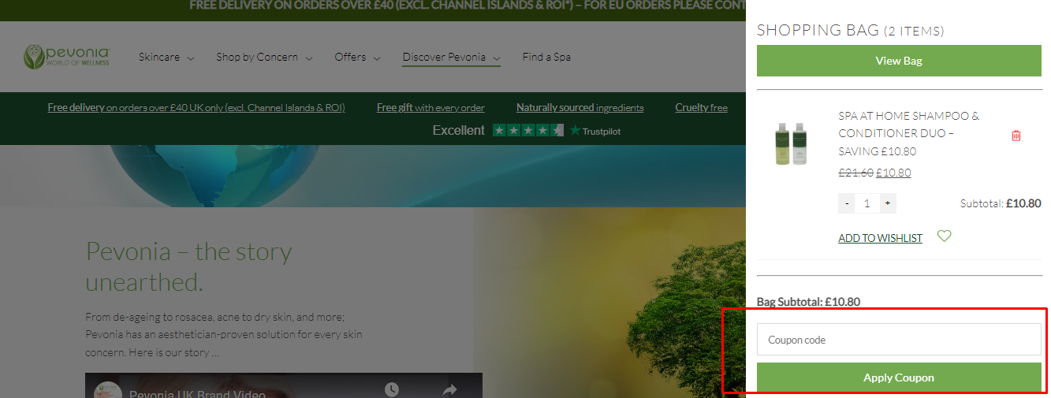
Task: Click the View Bag button
Action: click(899, 61)
